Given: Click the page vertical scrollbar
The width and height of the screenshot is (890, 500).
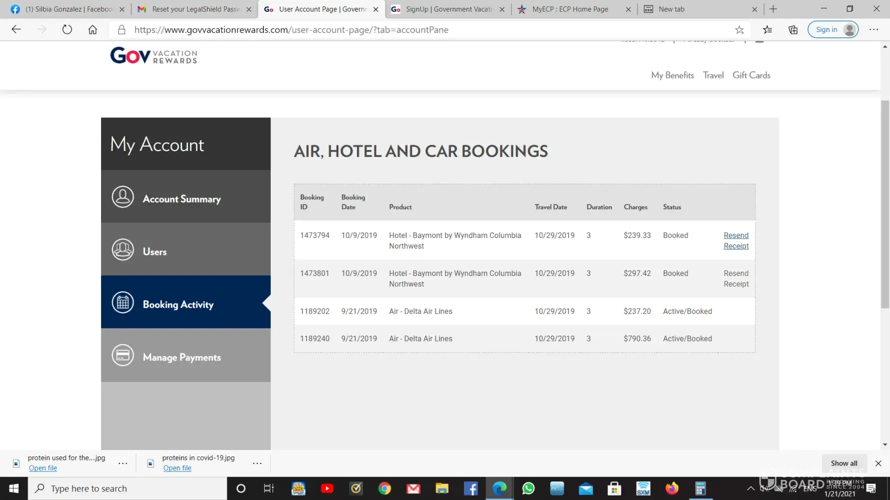Looking at the screenshot, I should pyautogui.click(x=884, y=205).
